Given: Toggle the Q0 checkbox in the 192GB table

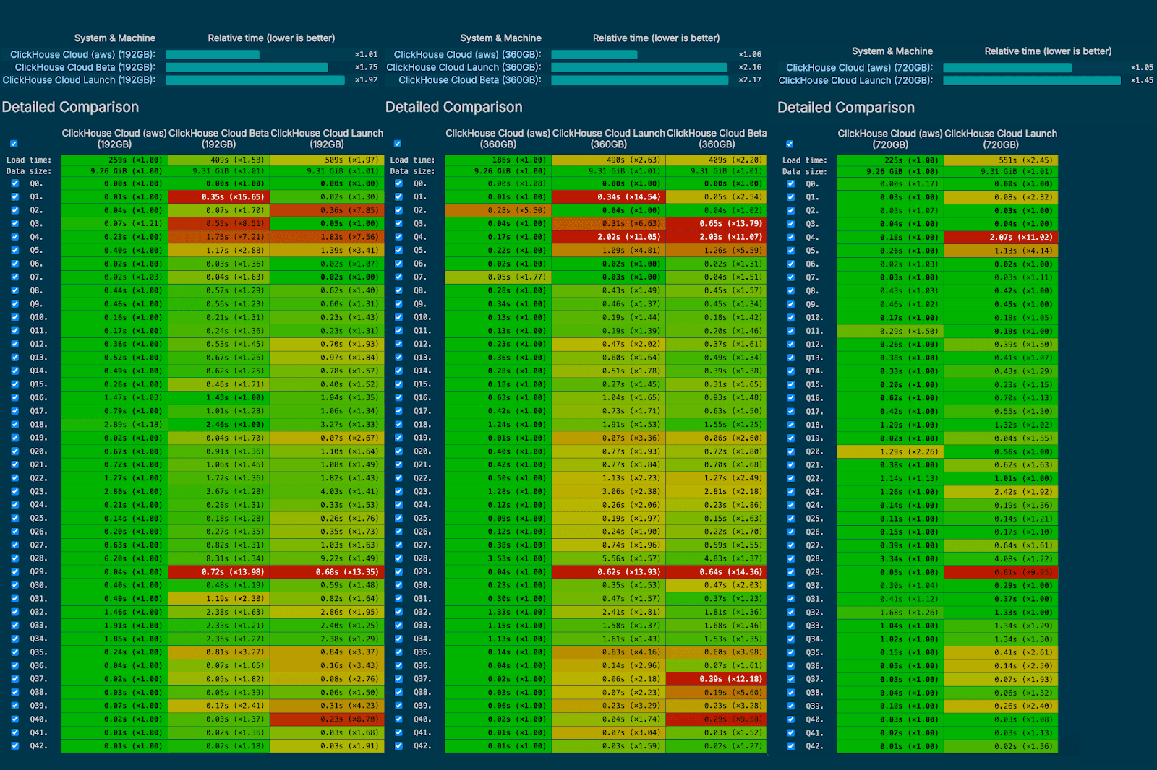Looking at the screenshot, I should pos(14,183).
